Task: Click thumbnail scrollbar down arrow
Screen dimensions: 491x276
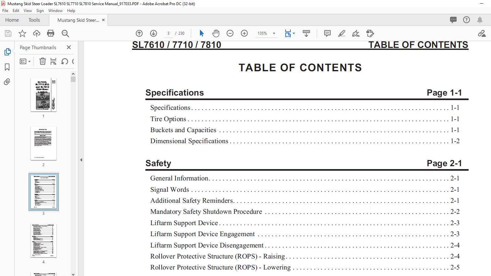Action: click(73, 274)
